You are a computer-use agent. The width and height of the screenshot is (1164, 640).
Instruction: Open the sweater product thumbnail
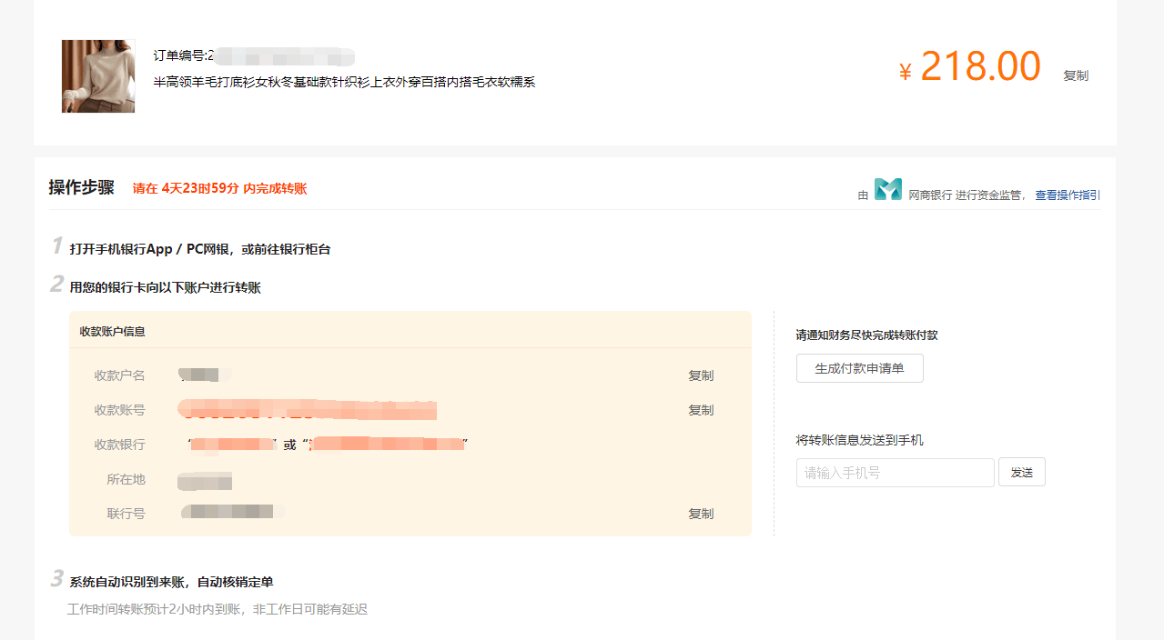[x=98, y=76]
